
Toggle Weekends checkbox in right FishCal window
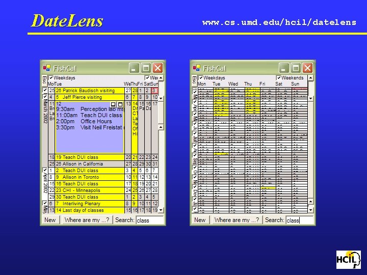[x=279, y=77]
